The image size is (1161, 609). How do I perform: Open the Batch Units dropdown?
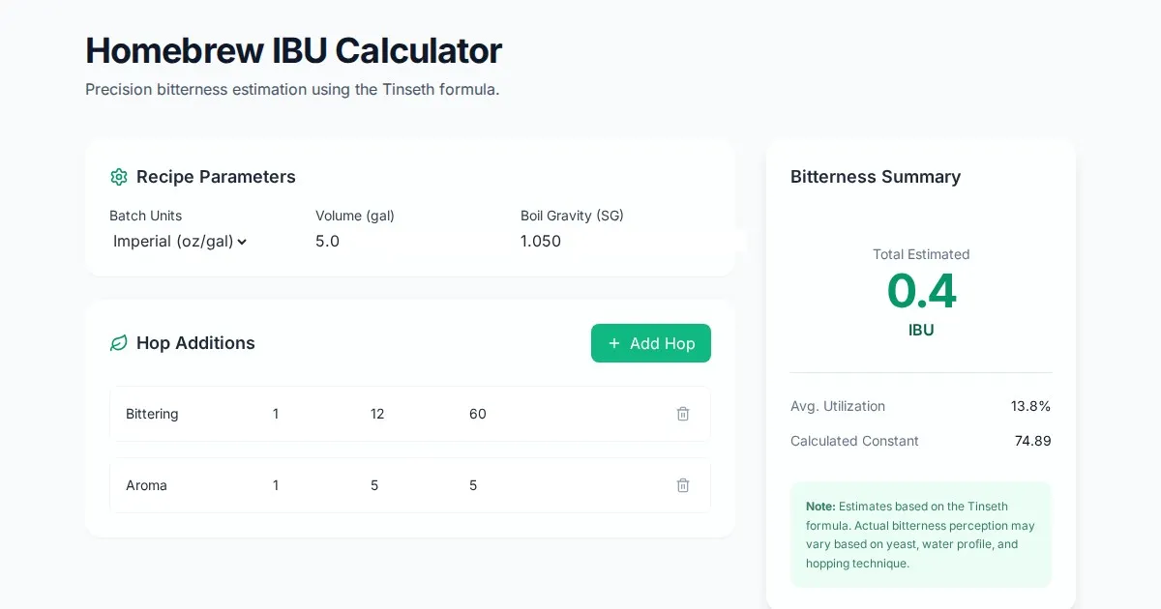(181, 242)
